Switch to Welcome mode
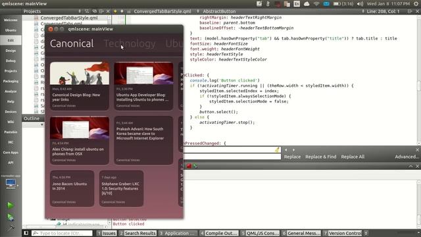The height and width of the screenshot is (237, 421). (11, 20)
